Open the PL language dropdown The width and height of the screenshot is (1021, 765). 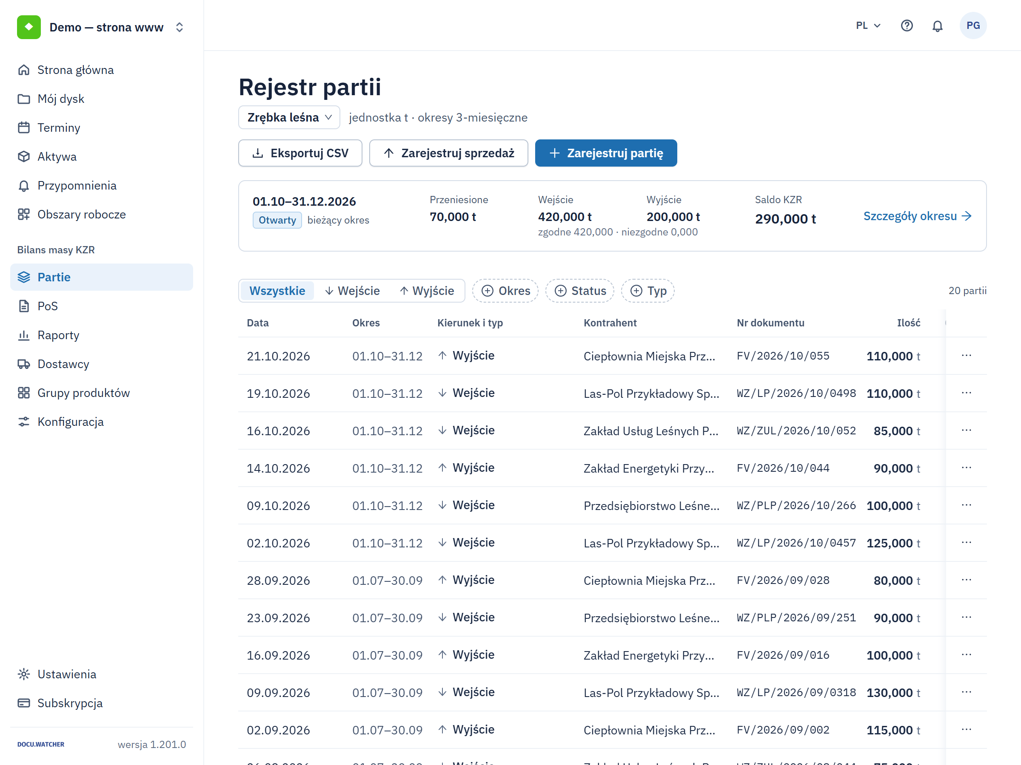click(868, 26)
